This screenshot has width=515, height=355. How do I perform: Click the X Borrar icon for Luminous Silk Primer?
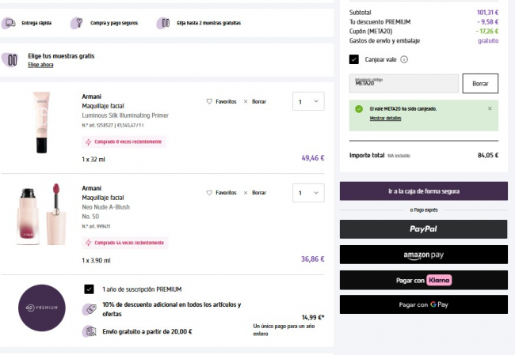246,102
